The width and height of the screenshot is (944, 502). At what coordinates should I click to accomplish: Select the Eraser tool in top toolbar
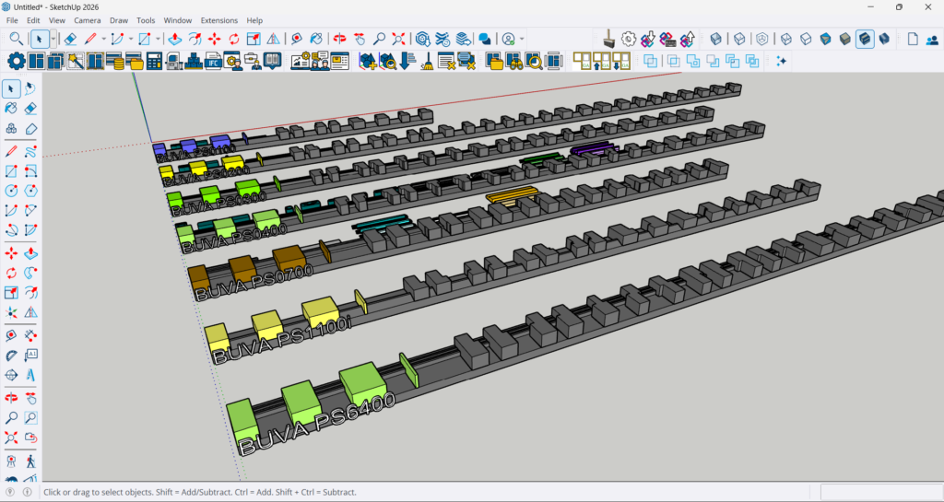coord(70,39)
